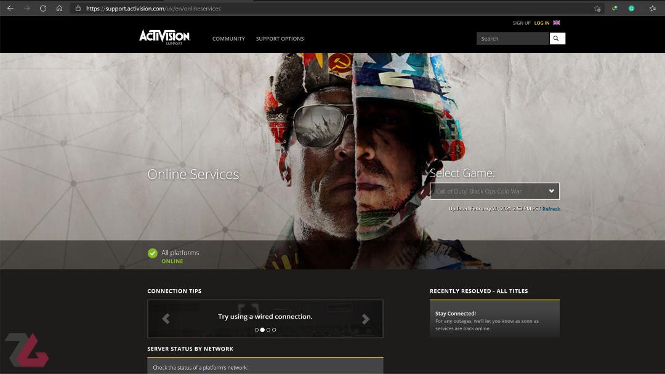Open browser favorites list icon
665x374 pixels.
[x=653, y=9]
